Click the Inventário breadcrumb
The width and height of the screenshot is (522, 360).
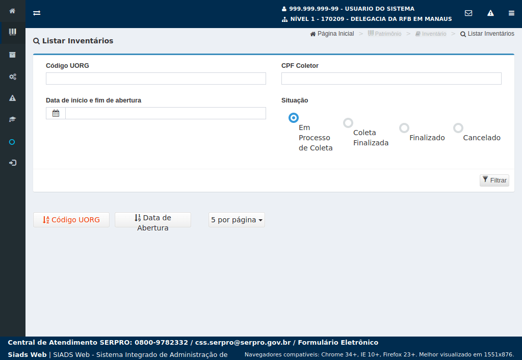pos(431,34)
